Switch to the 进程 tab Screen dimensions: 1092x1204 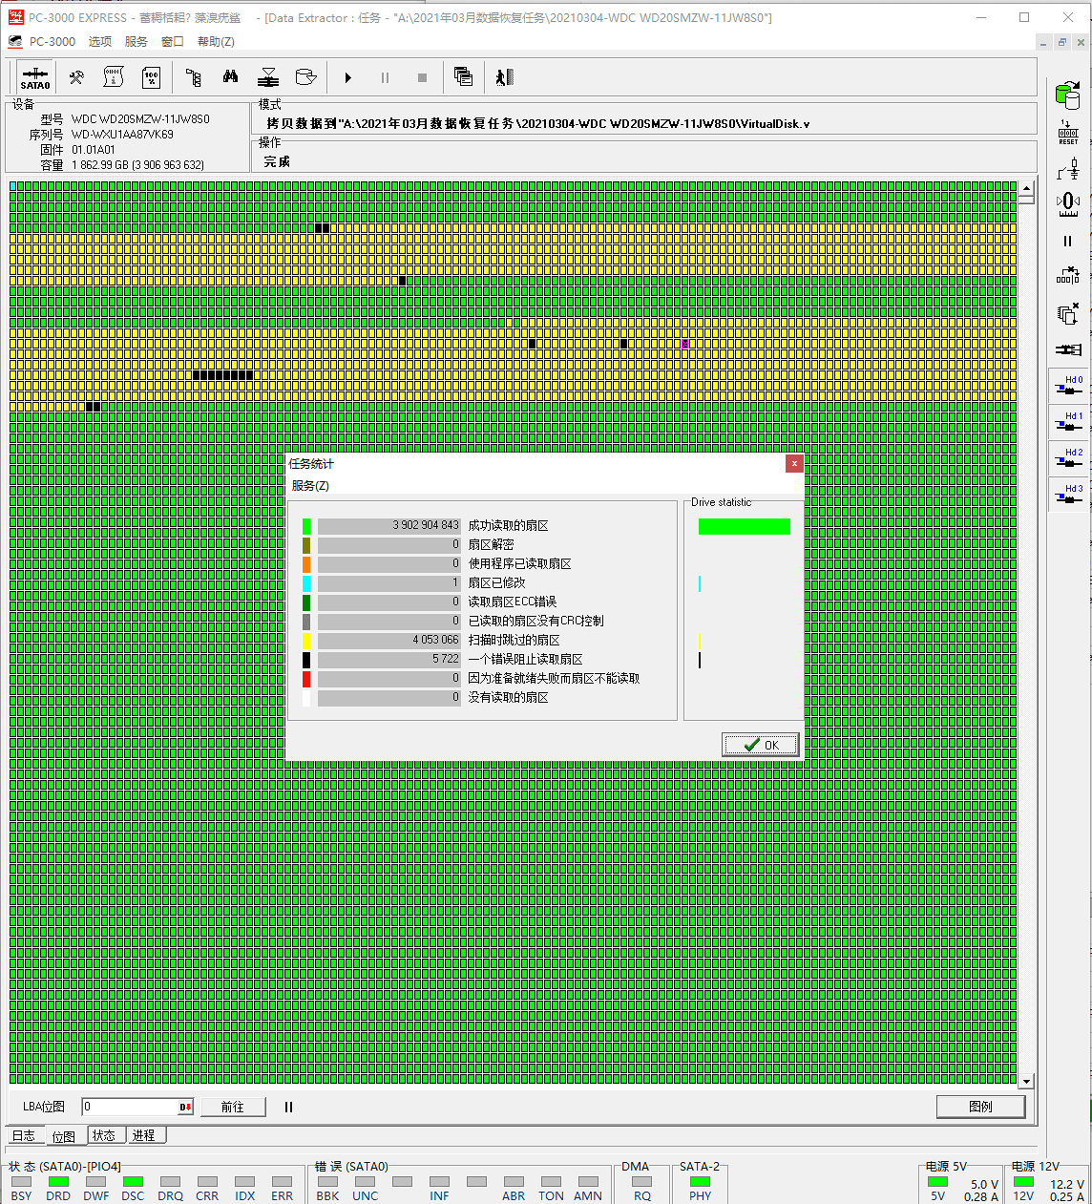pos(144,1135)
